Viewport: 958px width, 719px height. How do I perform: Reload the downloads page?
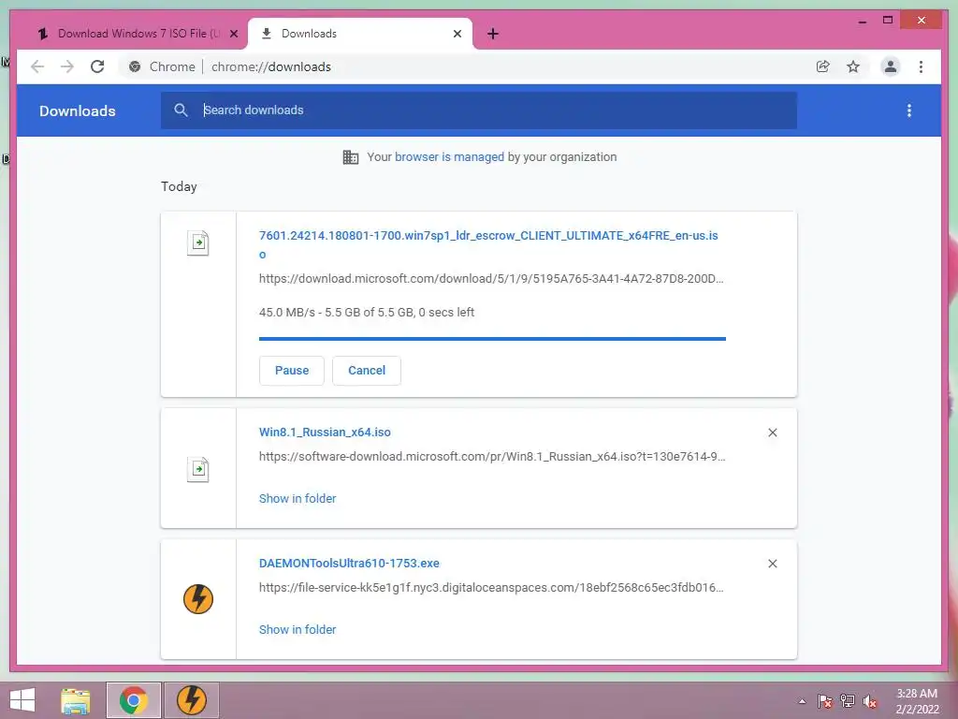click(x=97, y=66)
